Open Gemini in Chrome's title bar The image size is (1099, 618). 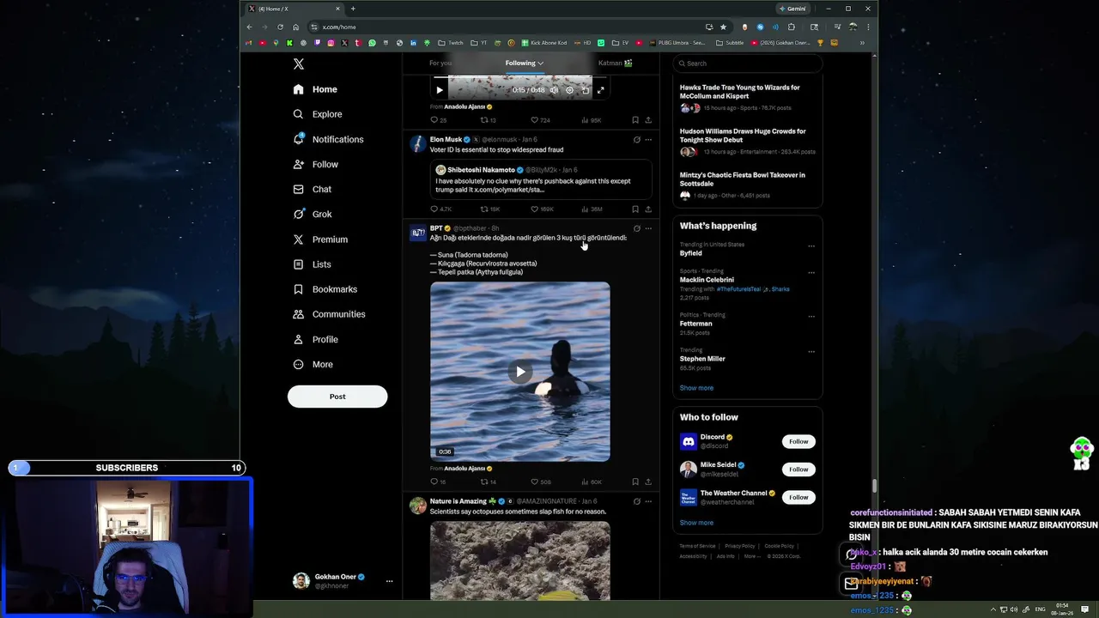click(x=792, y=9)
